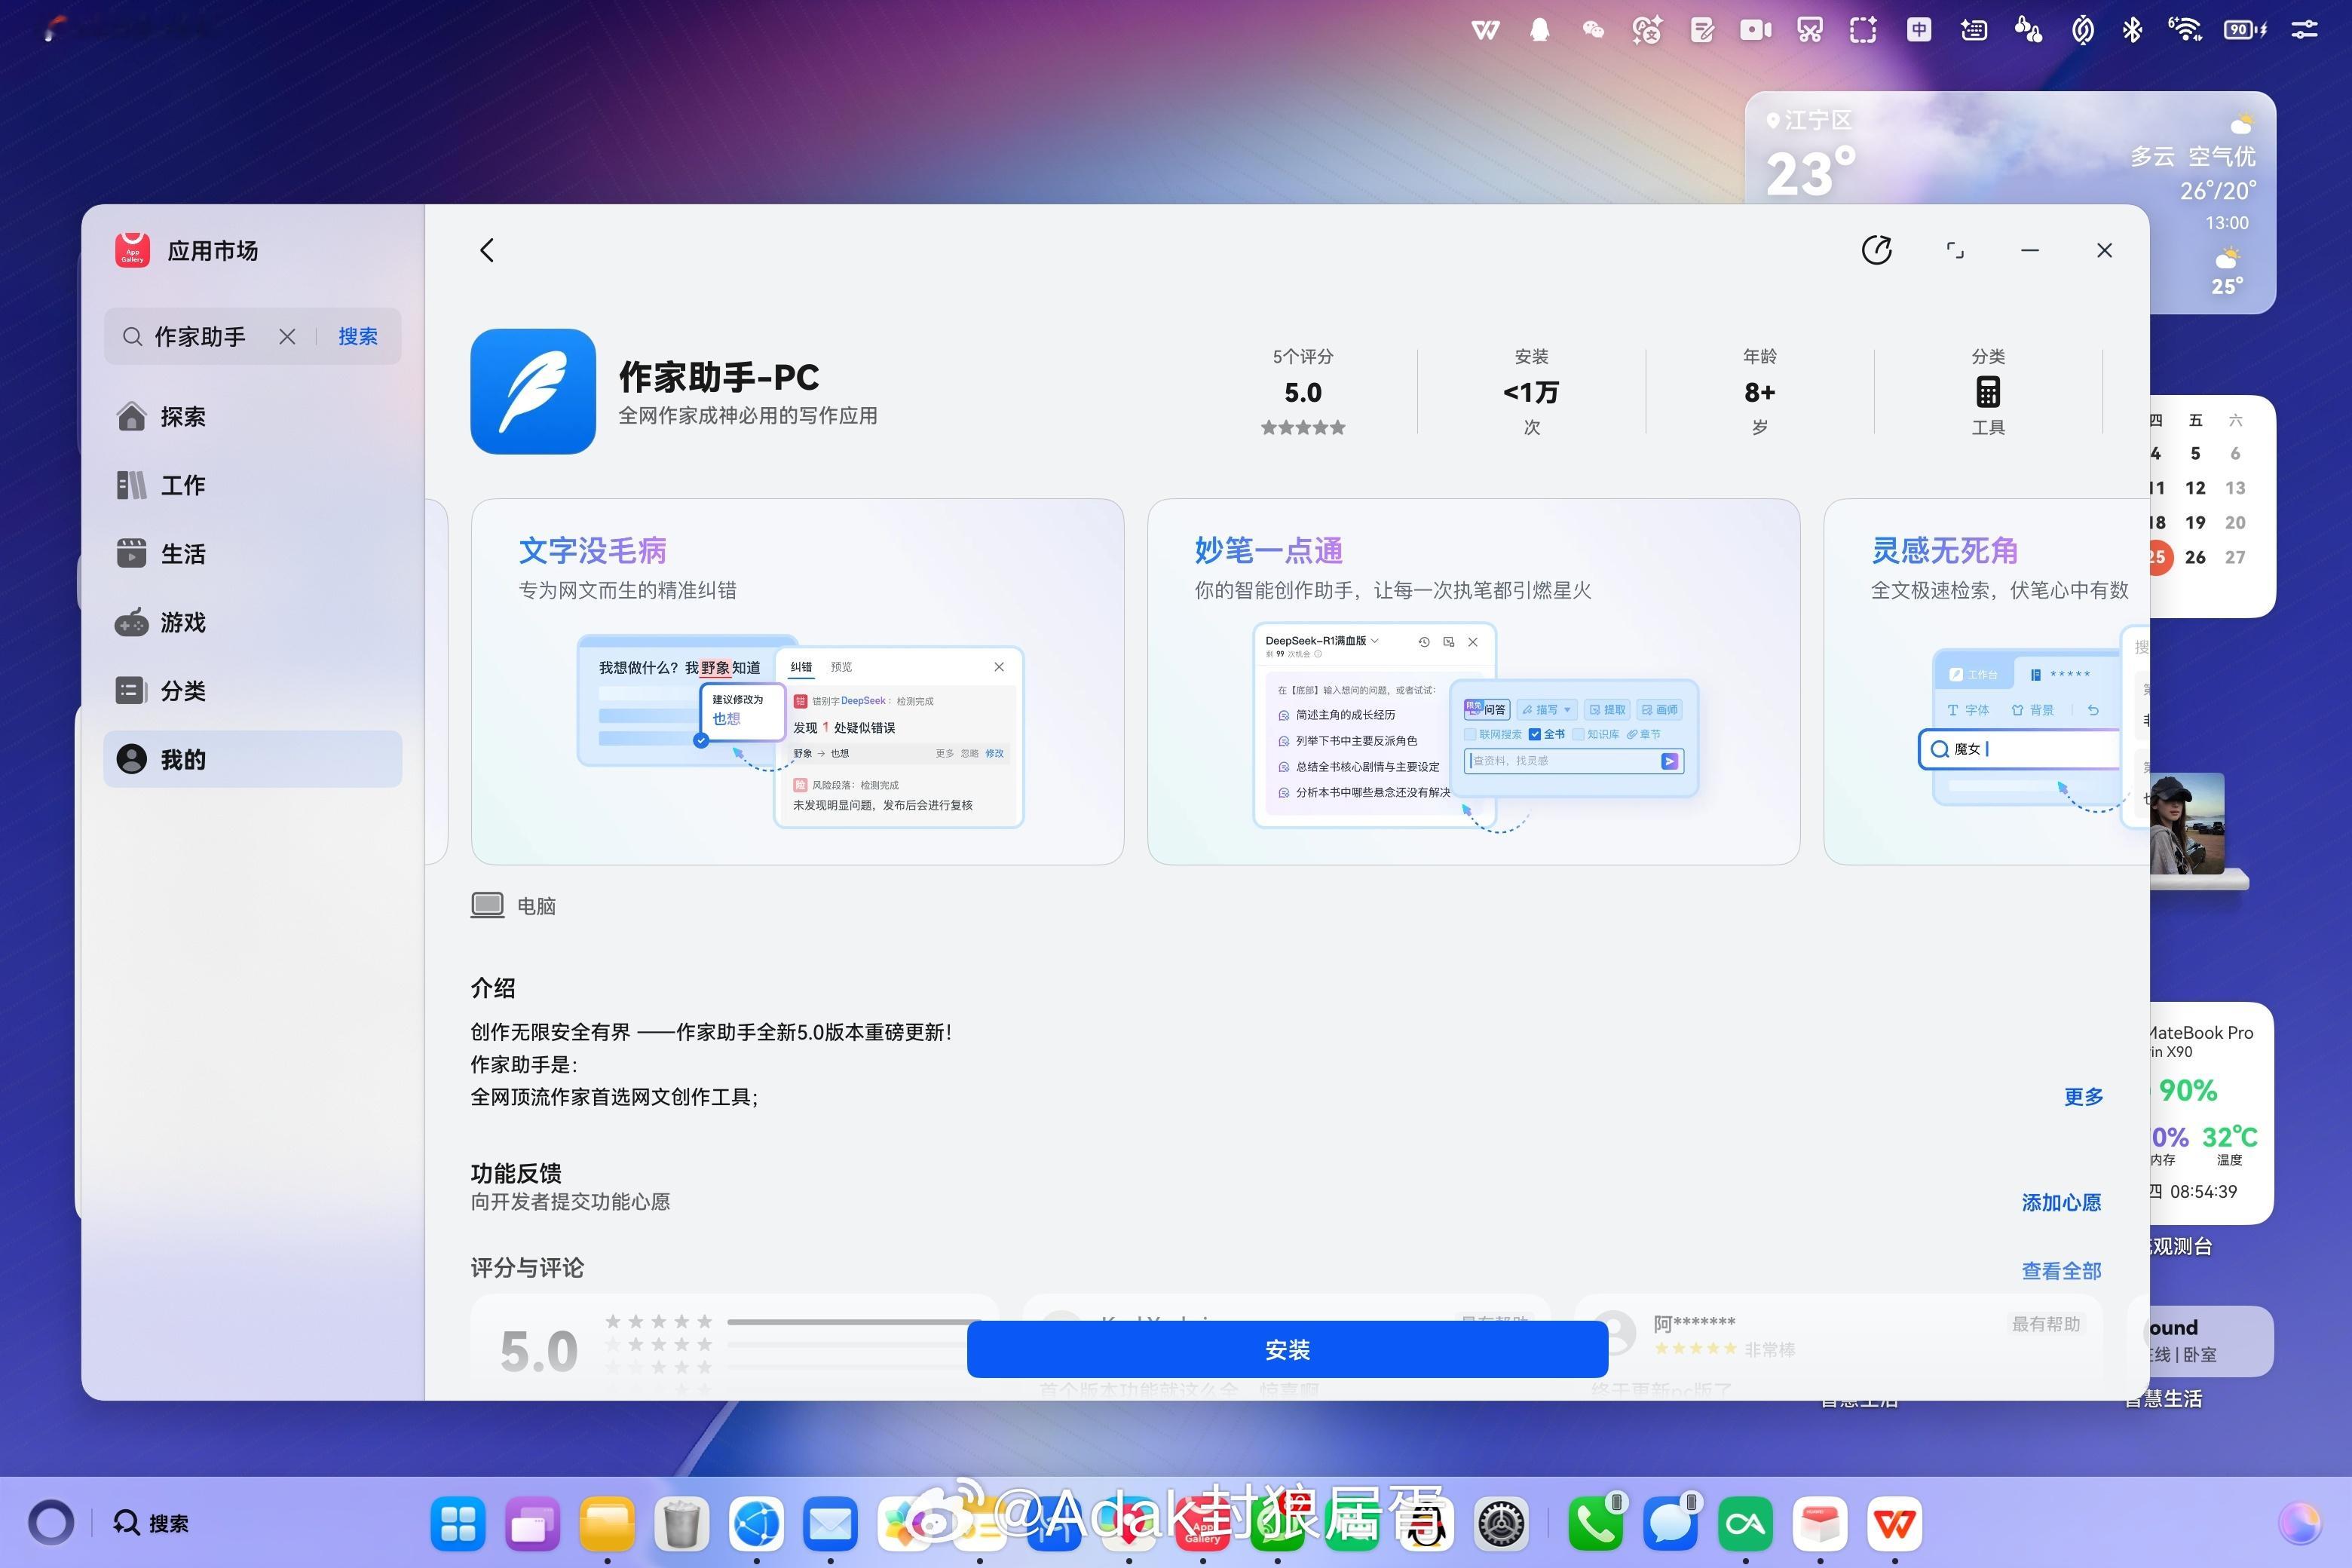Click the 23° temperature in the weather widget
Image resolution: width=2352 pixels, height=1568 pixels.
click(x=1810, y=174)
